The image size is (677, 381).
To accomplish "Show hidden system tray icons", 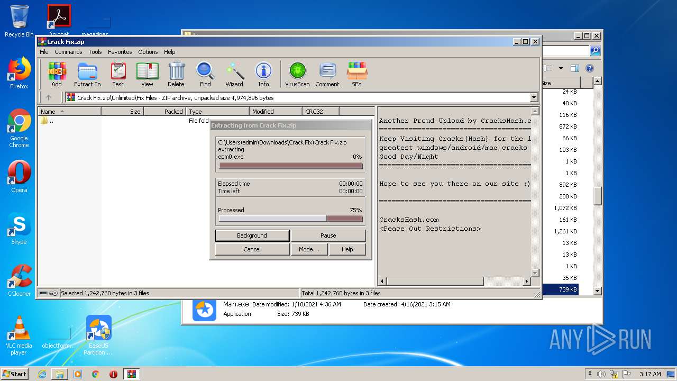I will coord(590,374).
